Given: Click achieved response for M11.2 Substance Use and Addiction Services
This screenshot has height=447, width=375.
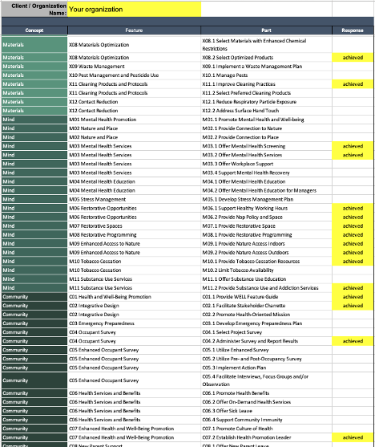Looking at the screenshot, I should pyautogui.click(x=353, y=287).
